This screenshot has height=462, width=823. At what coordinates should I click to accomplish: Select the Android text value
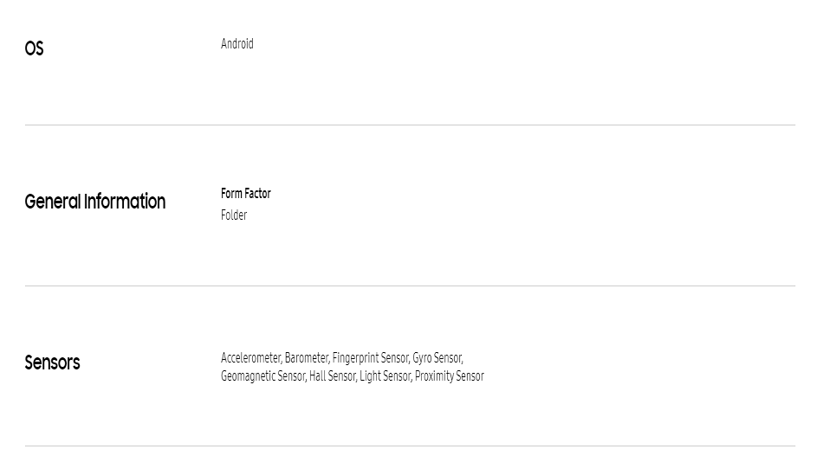click(x=237, y=43)
